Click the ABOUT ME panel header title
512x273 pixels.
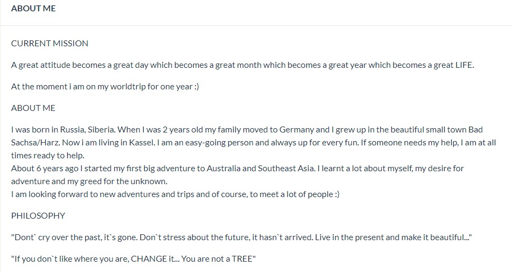tap(33, 8)
